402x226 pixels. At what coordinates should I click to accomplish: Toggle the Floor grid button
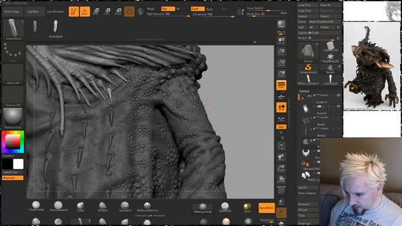click(x=281, y=96)
